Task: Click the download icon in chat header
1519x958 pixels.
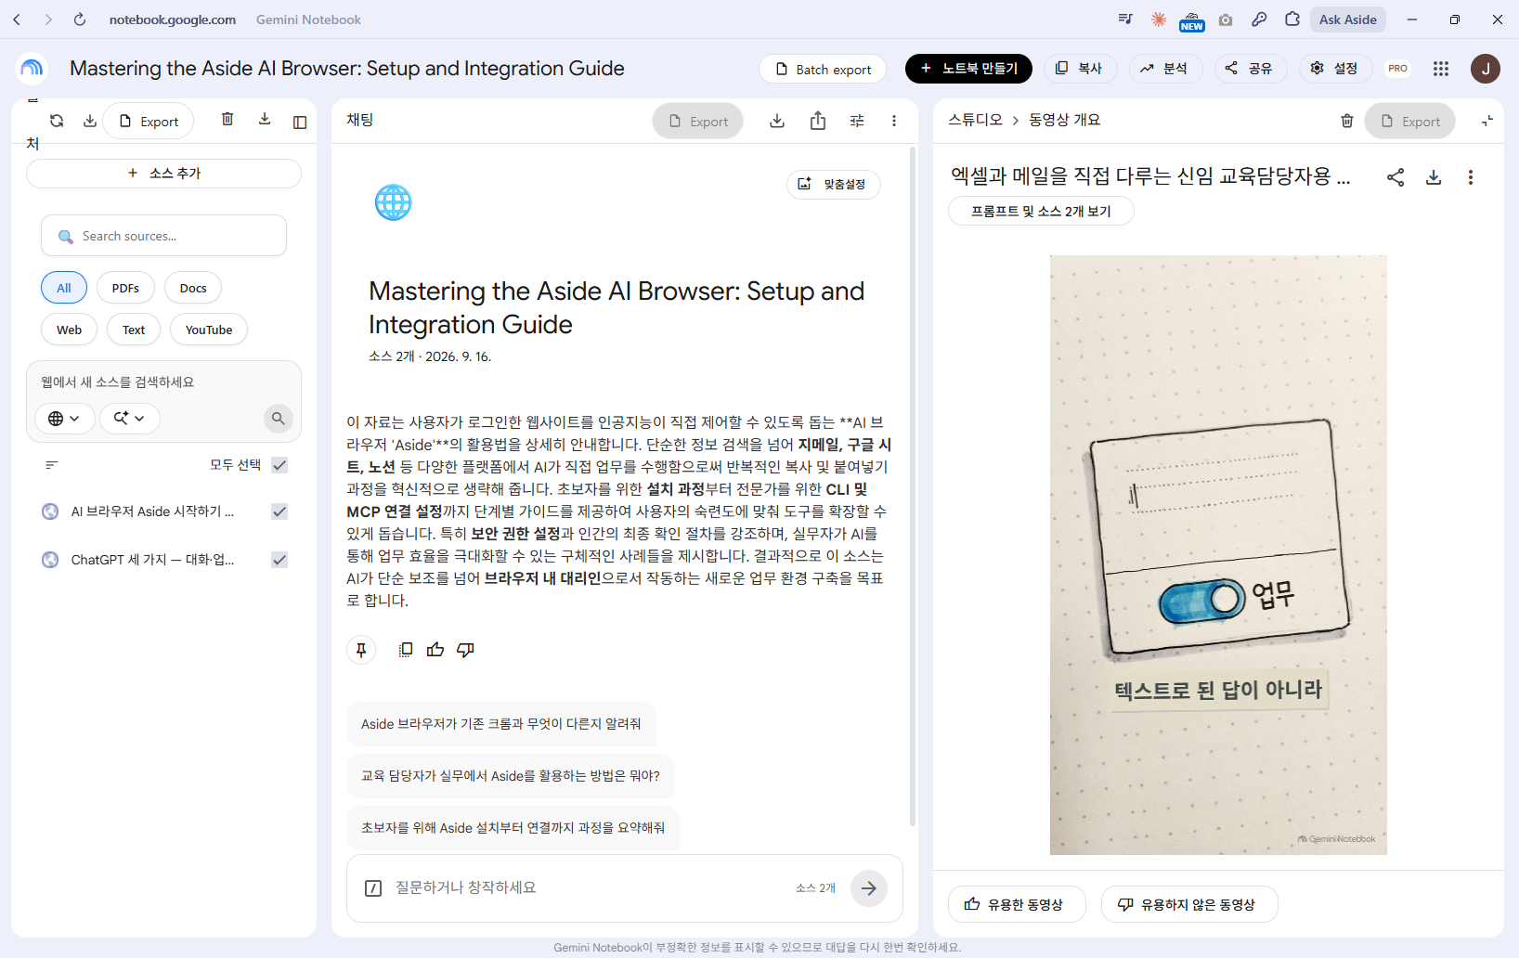Action: [x=777, y=121]
